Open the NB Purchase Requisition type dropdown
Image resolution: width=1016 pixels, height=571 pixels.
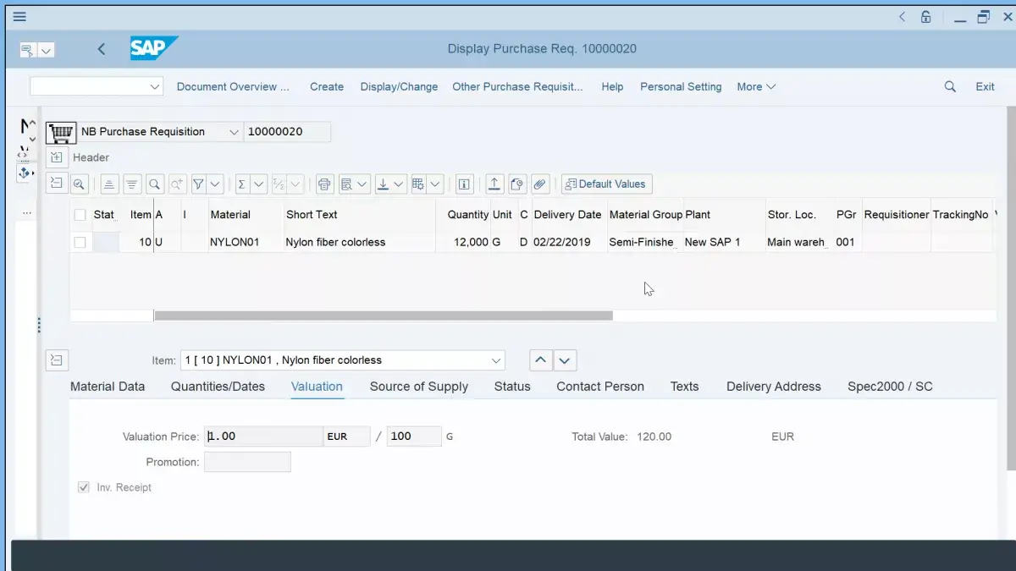coord(234,132)
